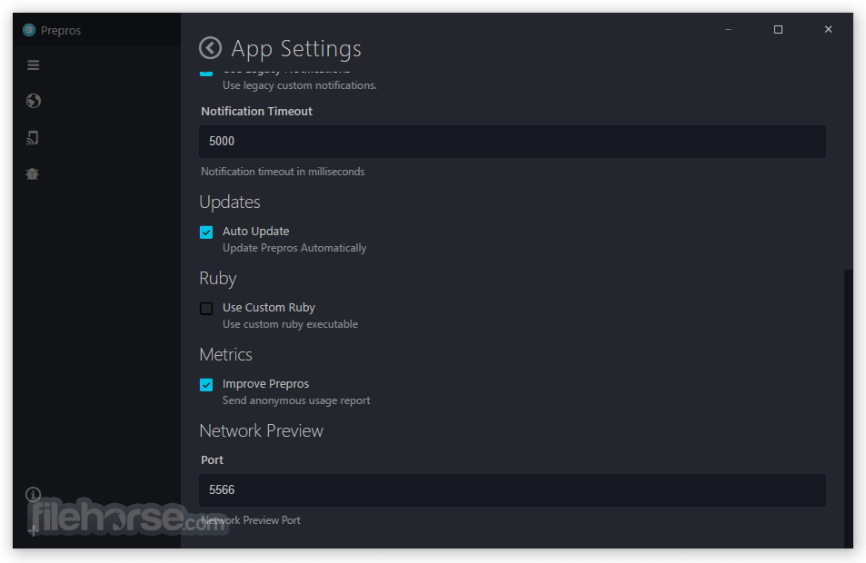Click the 'Send anonymous usage report' text
The image size is (866, 563).
(296, 400)
